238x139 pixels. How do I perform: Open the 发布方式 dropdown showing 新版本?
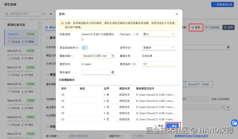(159, 48)
